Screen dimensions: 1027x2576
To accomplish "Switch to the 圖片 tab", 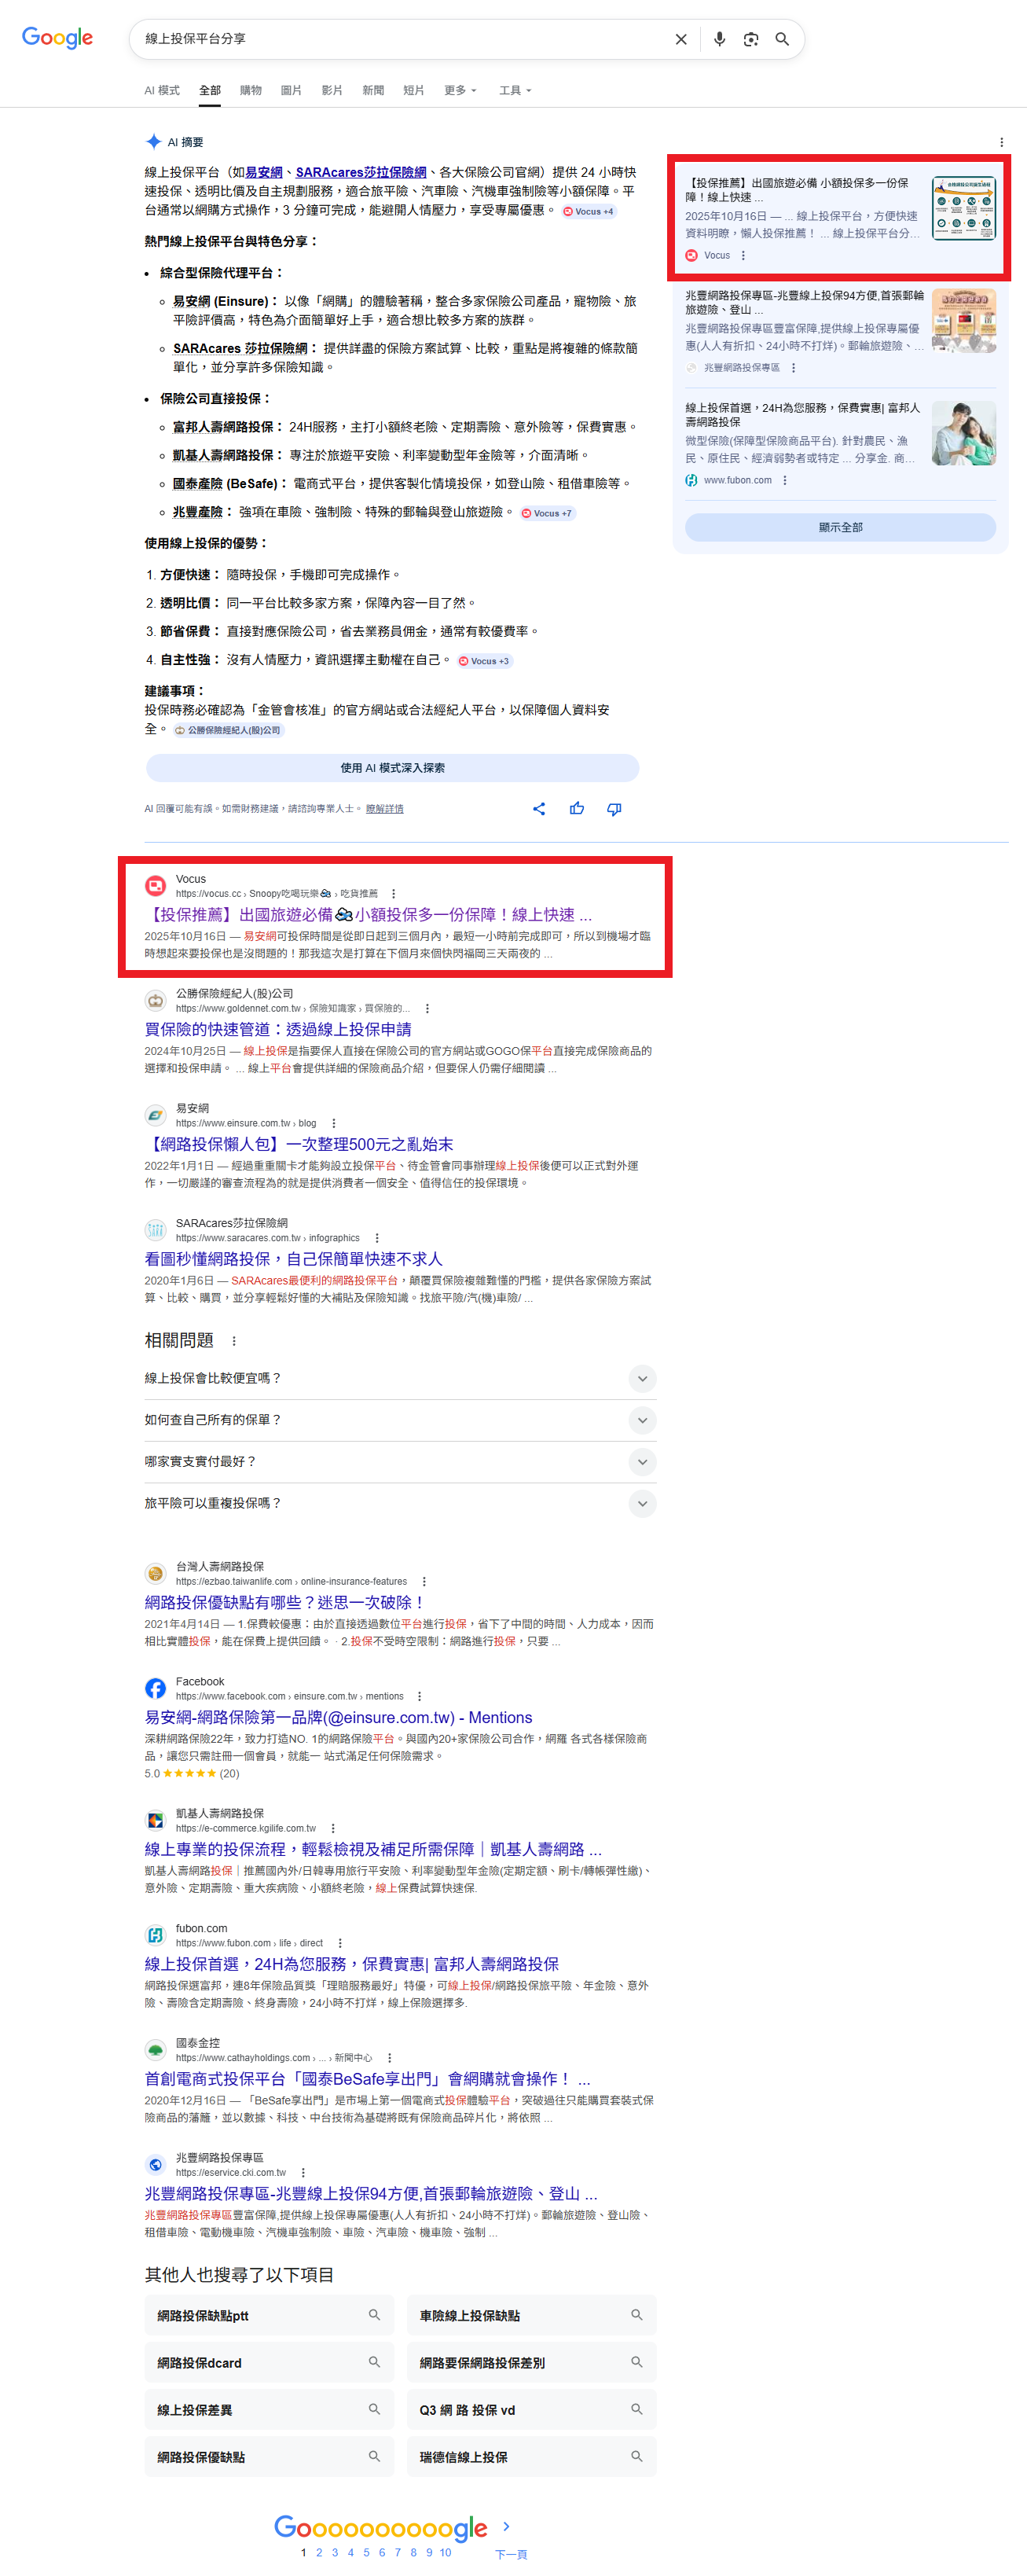I will [x=291, y=90].
